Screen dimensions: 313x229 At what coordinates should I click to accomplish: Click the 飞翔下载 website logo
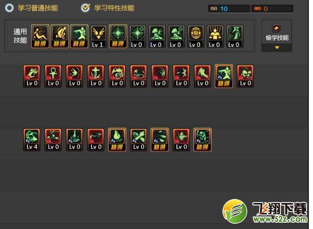click(x=265, y=211)
